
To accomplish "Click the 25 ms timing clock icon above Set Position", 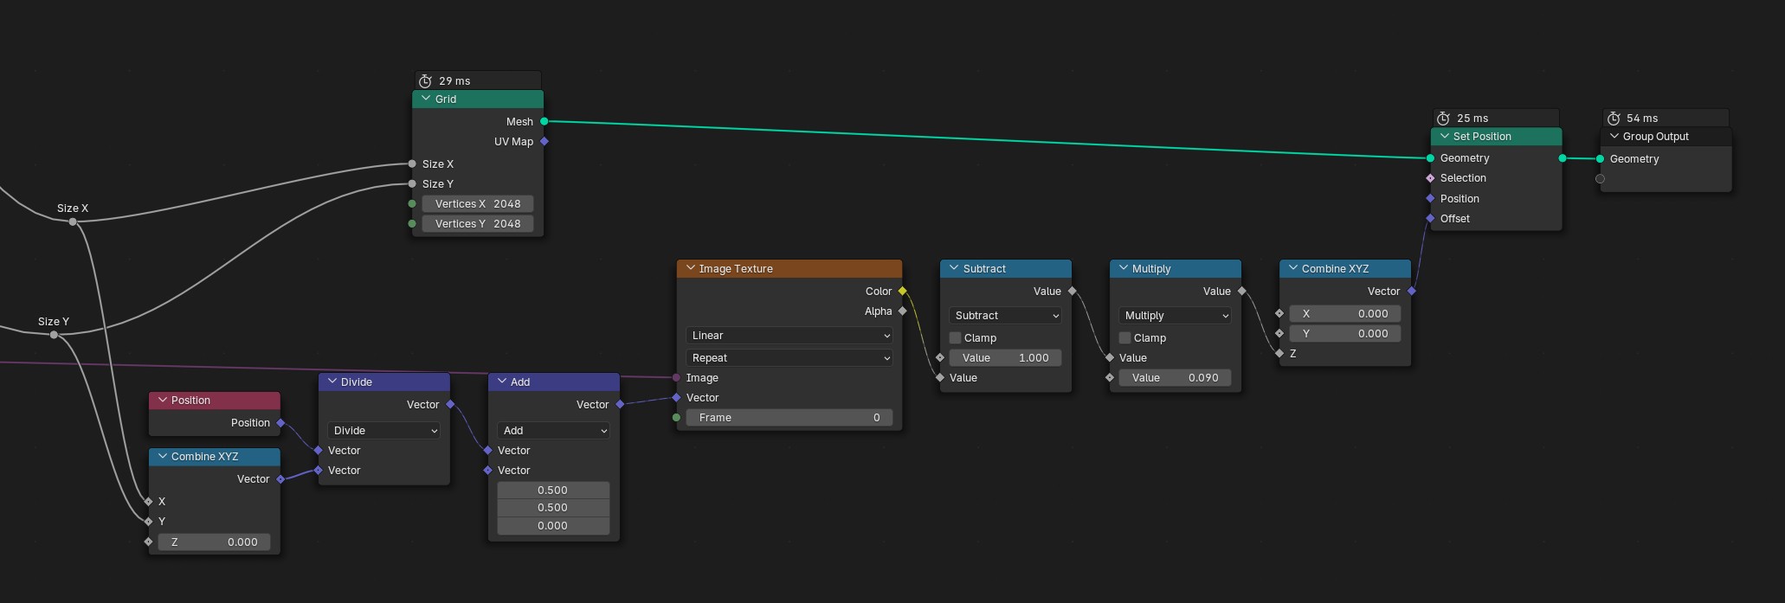I will coord(1443,119).
